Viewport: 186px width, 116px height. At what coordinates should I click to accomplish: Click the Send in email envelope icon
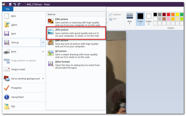[x=7, y=69]
